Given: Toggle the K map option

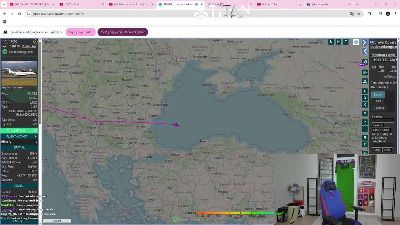Looking at the screenshot, I should coord(365,105).
